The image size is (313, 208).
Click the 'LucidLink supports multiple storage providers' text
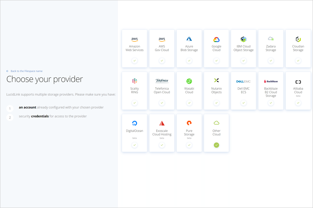[61, 95]
